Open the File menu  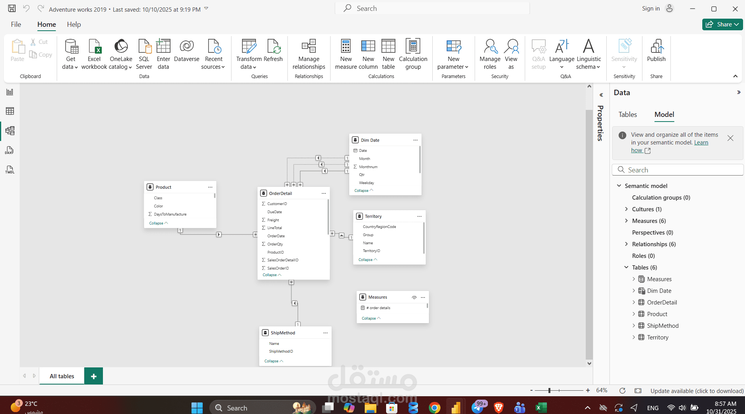coord(16,24)
